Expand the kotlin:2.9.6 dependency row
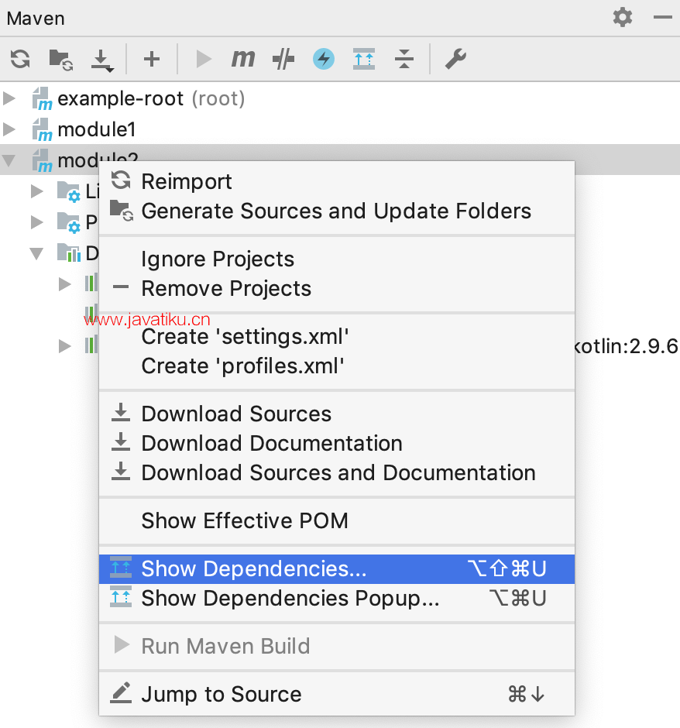This screenshot has height=728, width=680. click(x=64, y=346)
